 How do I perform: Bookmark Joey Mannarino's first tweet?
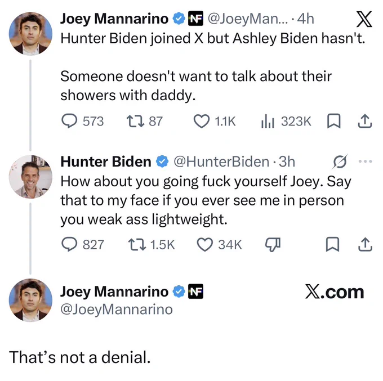(333, 121)
